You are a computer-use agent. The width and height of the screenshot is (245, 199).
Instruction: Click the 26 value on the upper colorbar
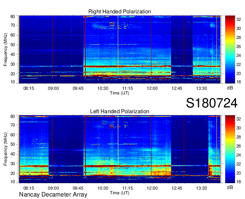[239, 47]
